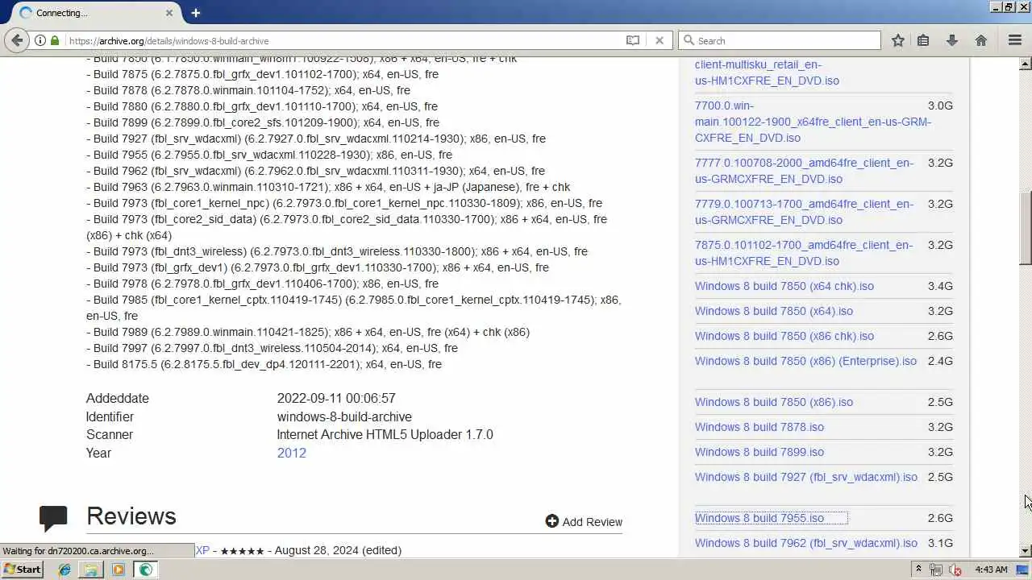Screen dimensions: 1032x580
Task: Click the Build 7955 fbl_srv_wdacxml line
Action: point(269,155)
